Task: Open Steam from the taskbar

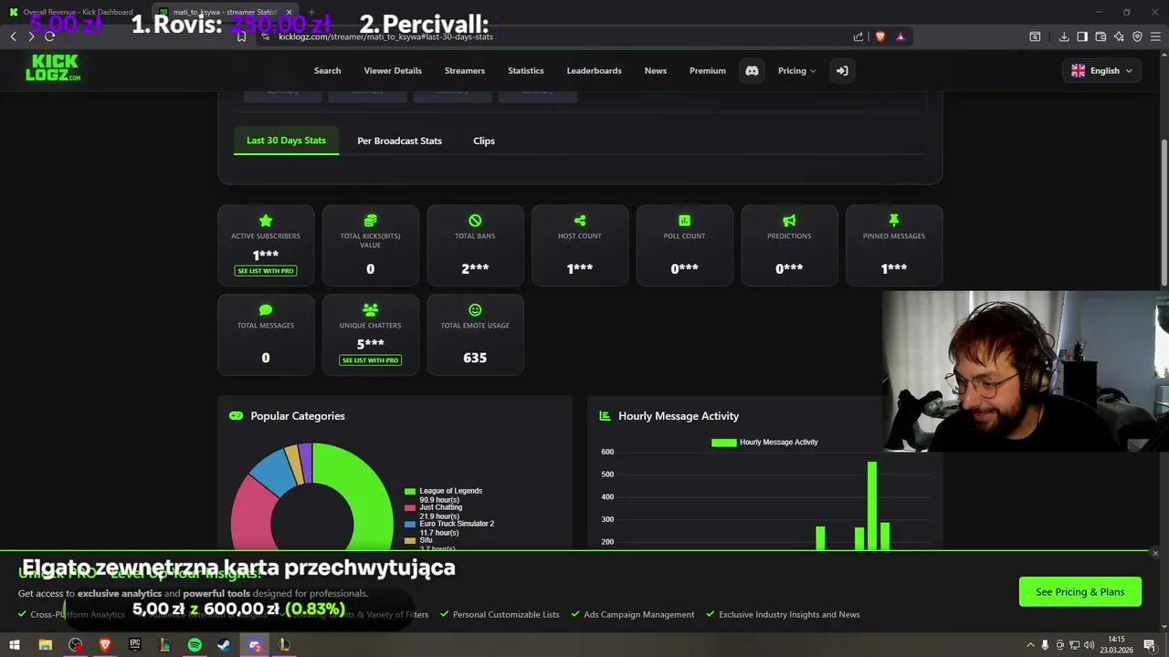Action: (x=225, y=644)
